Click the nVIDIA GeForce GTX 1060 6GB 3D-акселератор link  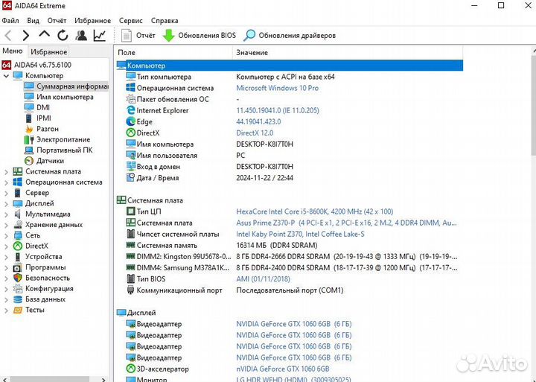point(283,369)
